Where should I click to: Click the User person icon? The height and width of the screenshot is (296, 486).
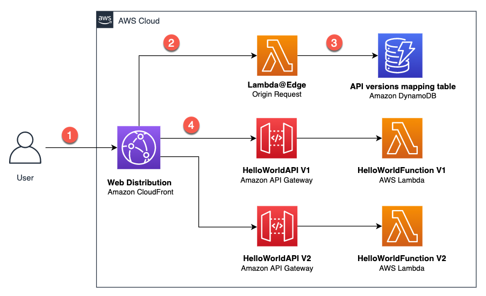pos(25,148)
